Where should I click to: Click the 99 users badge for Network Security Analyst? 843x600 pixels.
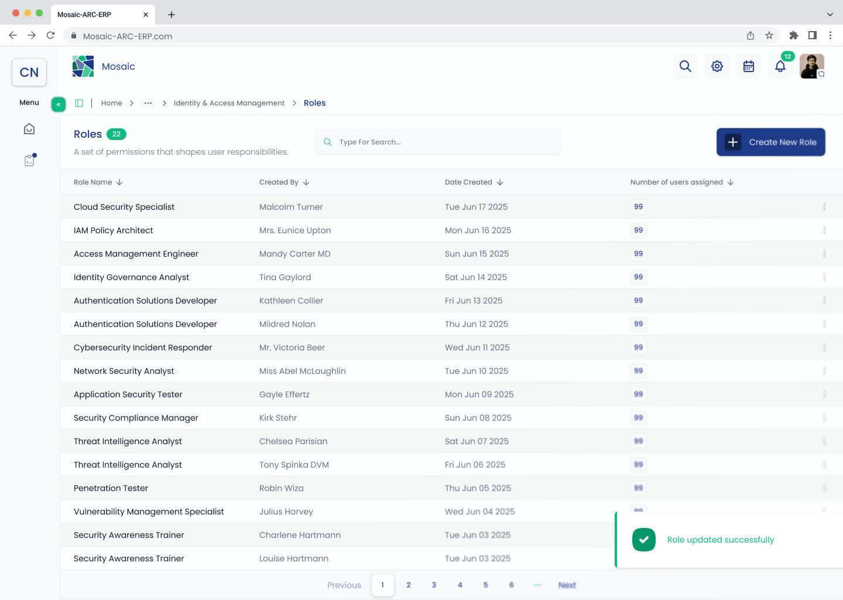638,371
